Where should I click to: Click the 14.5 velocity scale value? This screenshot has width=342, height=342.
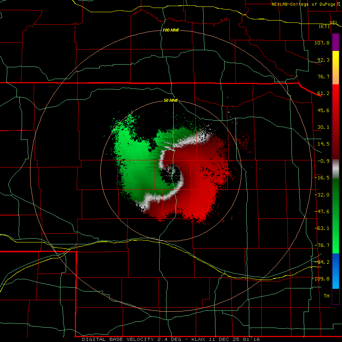click(323, 144)
